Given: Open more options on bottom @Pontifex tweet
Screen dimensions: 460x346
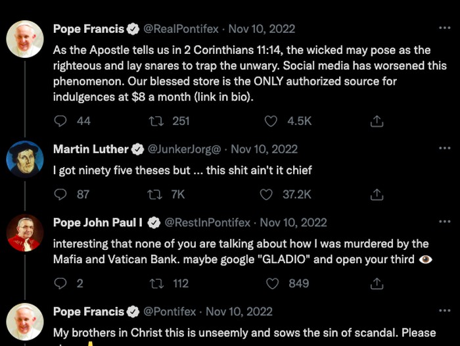Looking at the screenshot, I should [444, 312].
